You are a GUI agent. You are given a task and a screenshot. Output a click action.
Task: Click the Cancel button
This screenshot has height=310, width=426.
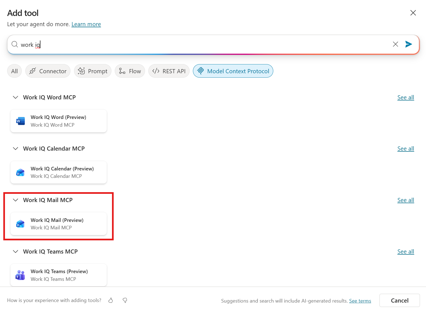400,300
